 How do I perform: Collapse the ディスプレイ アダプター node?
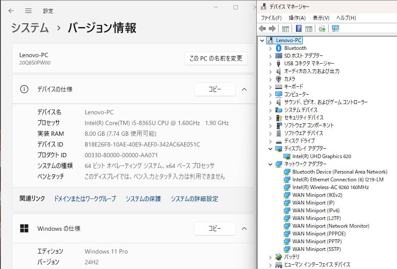[271, 149]
